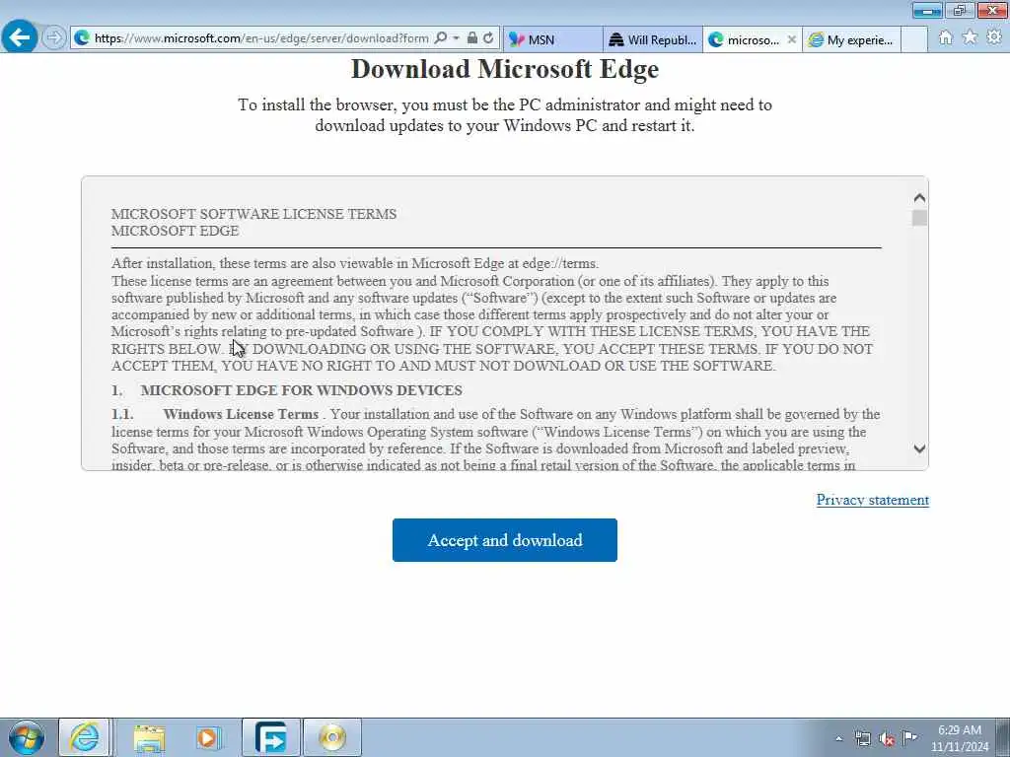Click the browser Forward arrow button
The height and width of the screenshot is (757, 1010).
click(54, 37)
